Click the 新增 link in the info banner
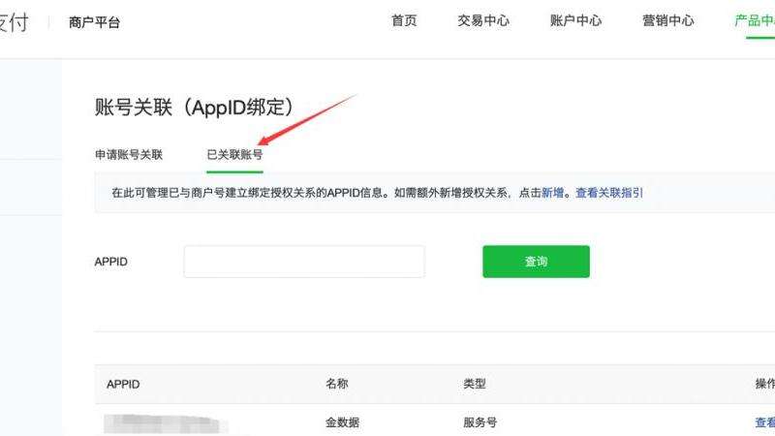775x436 pixels. click(x=553, y=193)
